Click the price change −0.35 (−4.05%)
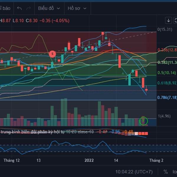177x177 pixels. (x=55, y=21)
